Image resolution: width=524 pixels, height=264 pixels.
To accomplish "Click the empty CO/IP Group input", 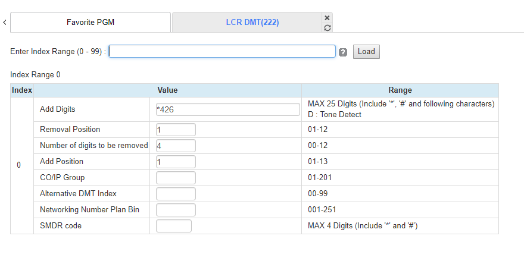I will click(x=176, y=178).
